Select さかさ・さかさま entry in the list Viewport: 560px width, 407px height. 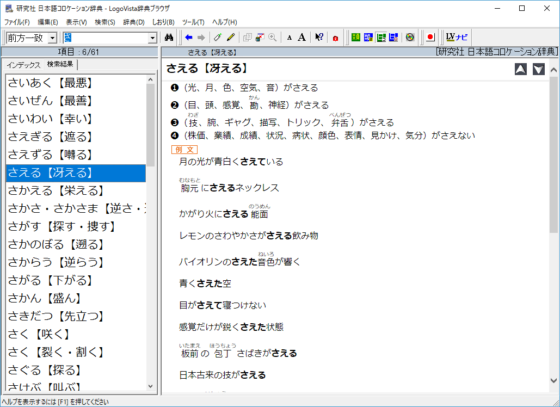[76, 208]
